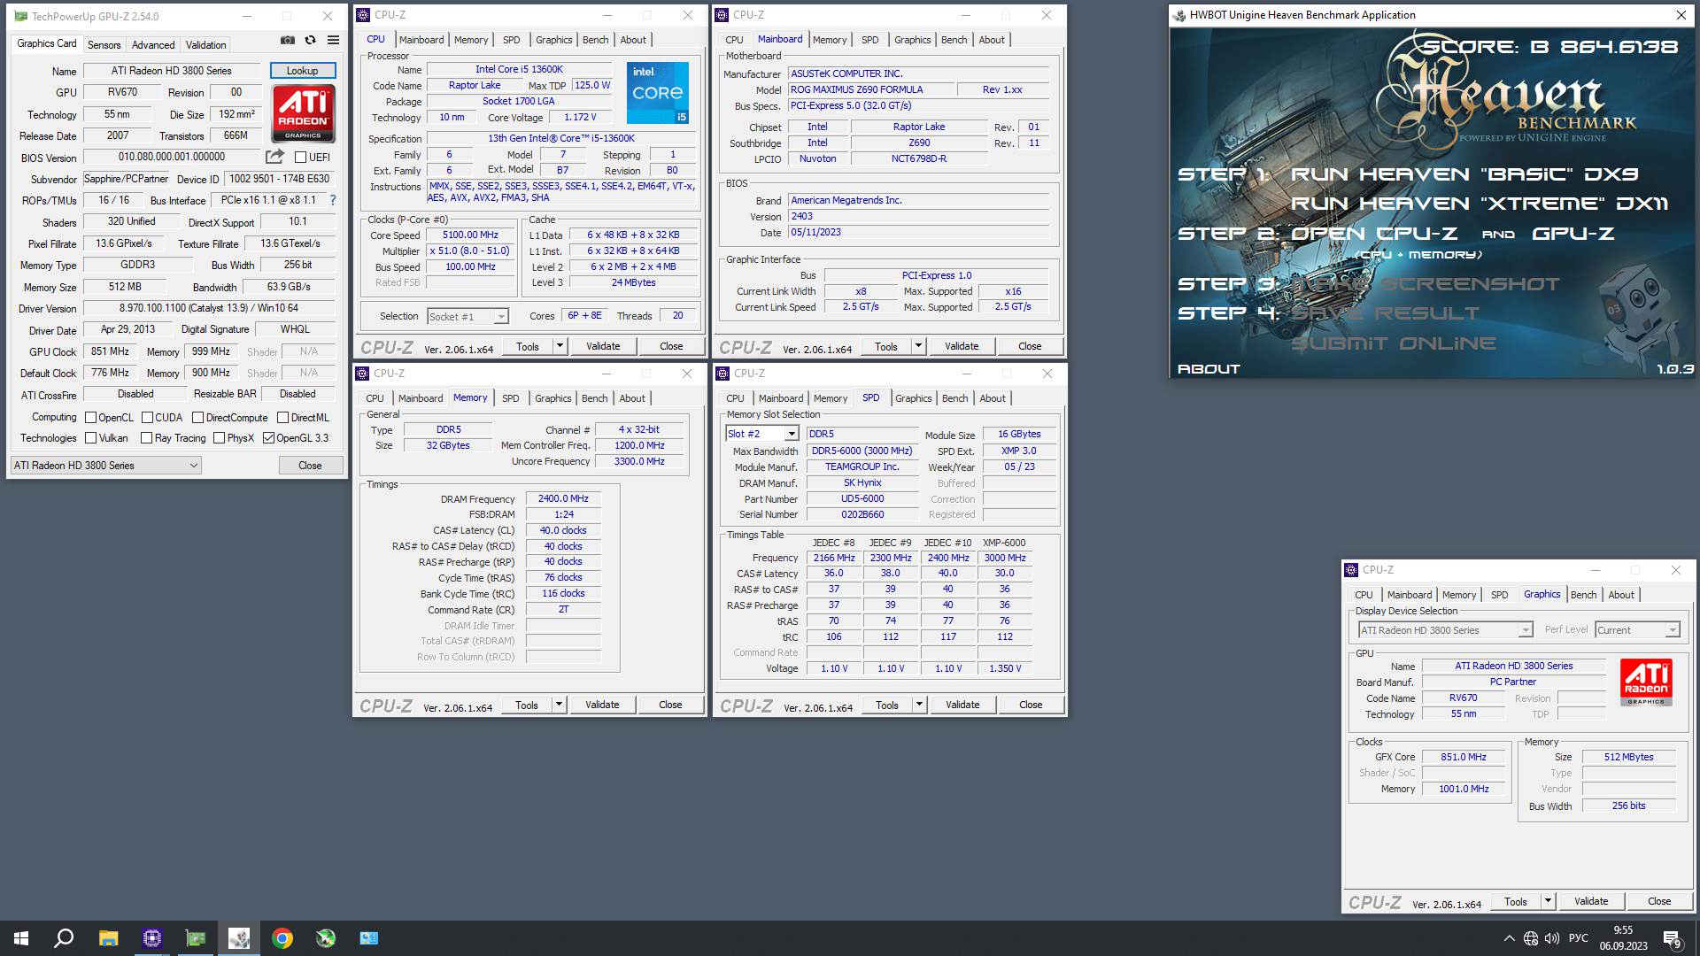The height and width of the screenshot is (956, 1700).
Task: Toggle the UEFI checkbox in GPU-Z
Action: (x=300, y=158)
